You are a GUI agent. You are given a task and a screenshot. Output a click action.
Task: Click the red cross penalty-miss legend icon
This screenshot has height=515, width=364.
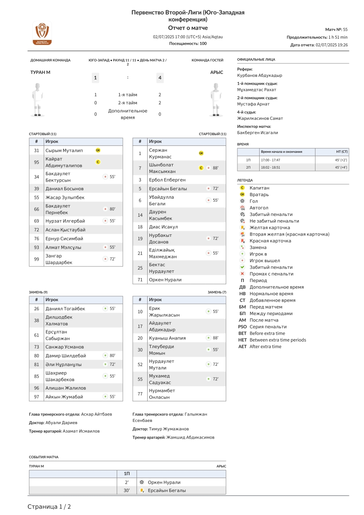pos(243,274)
